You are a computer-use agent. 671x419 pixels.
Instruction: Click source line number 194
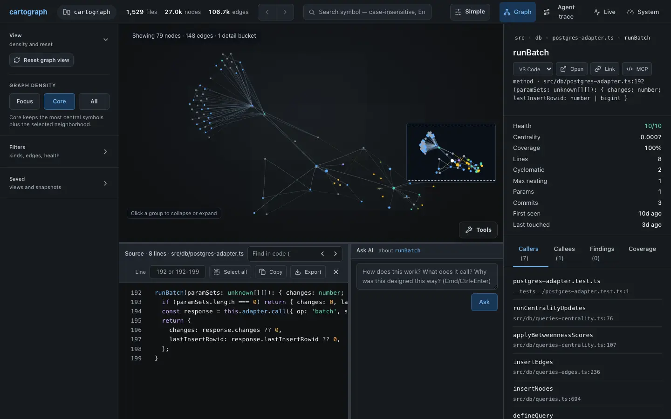136,311
